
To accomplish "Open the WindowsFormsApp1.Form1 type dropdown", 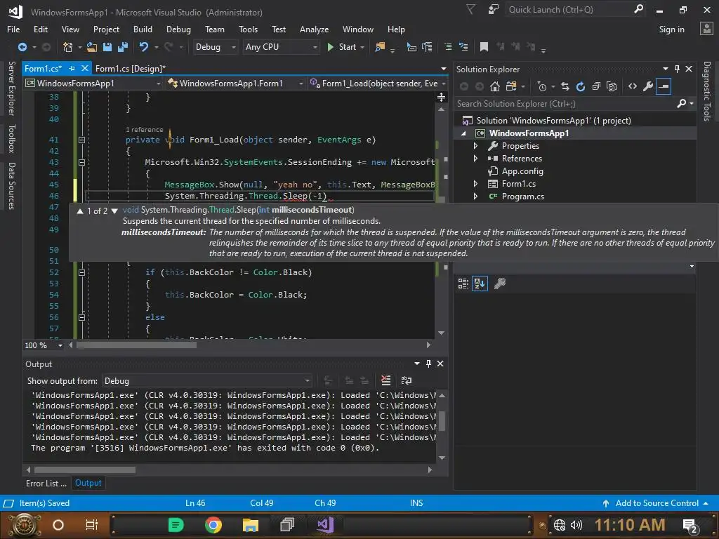I will coord(235,84).
